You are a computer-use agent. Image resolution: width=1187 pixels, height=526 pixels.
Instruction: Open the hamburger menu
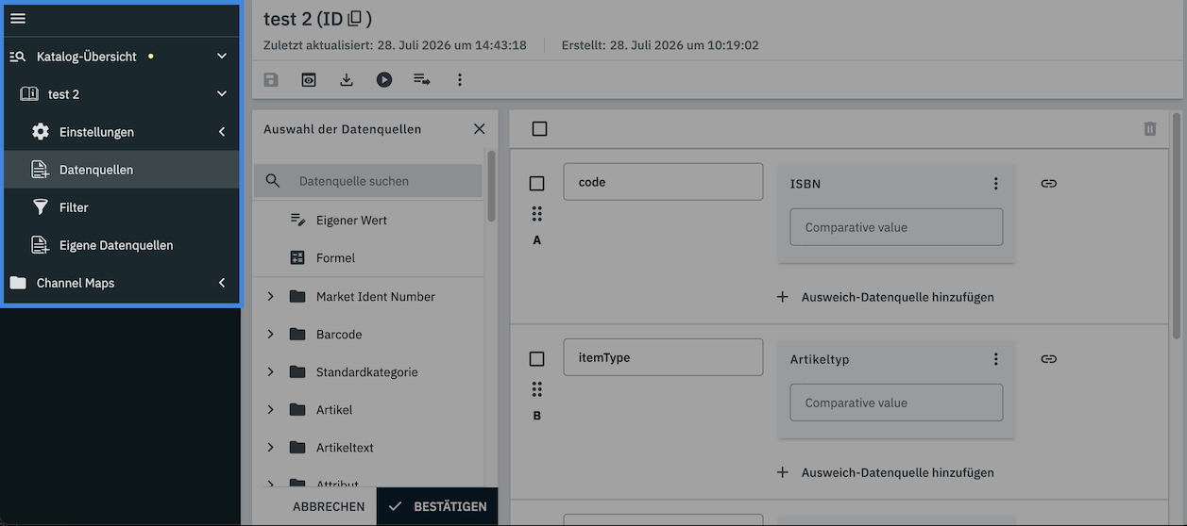click(18, 19)
